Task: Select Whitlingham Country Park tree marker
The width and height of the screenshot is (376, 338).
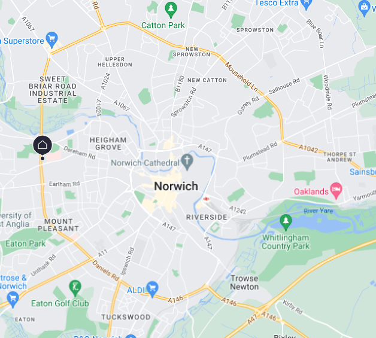Action: click(286, 223)
